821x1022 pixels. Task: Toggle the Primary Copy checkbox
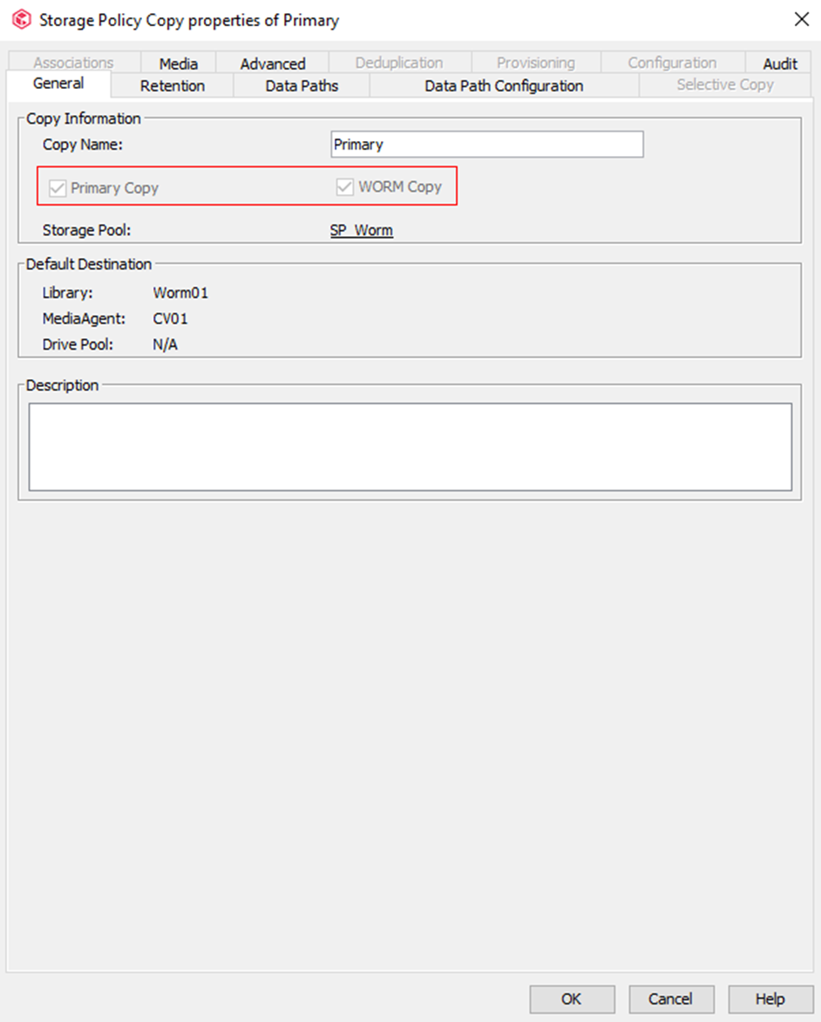click(58, 188)
